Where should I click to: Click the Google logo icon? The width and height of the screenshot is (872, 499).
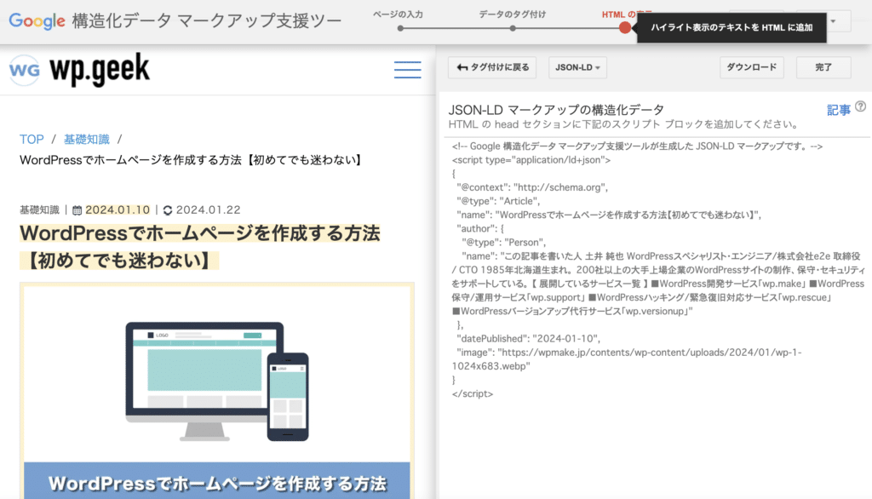(36, 21)
